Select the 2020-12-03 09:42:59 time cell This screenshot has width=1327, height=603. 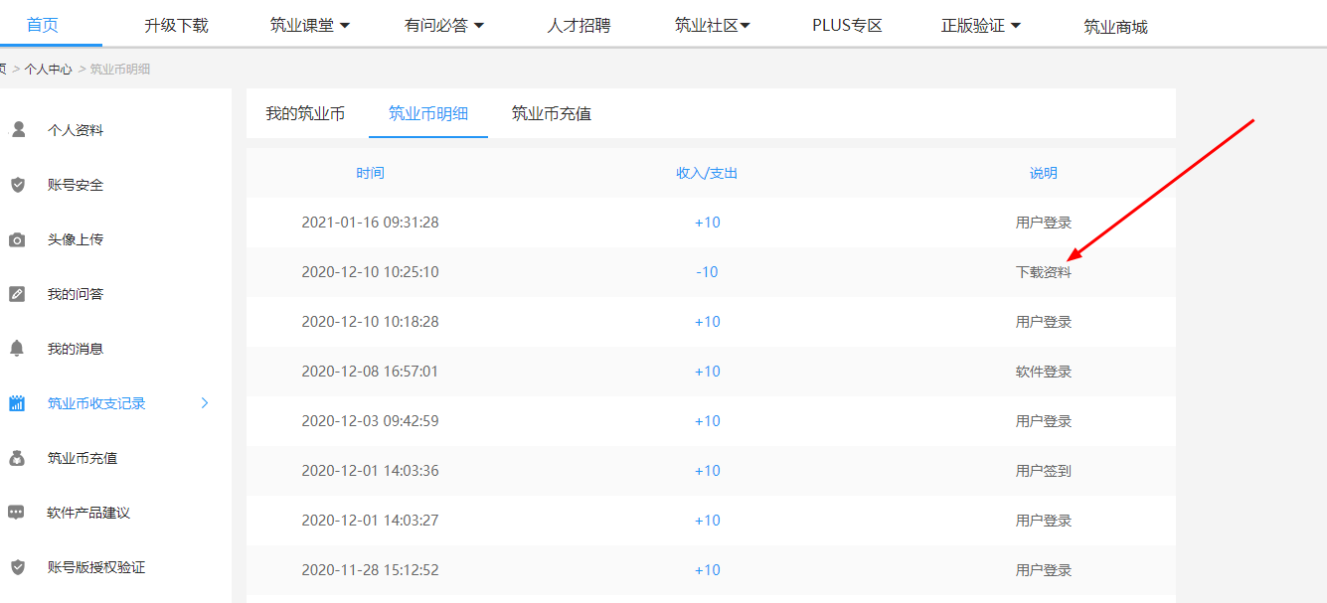370,421
